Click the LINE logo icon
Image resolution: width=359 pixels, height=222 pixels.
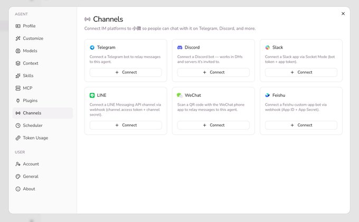tap(92, 95)
